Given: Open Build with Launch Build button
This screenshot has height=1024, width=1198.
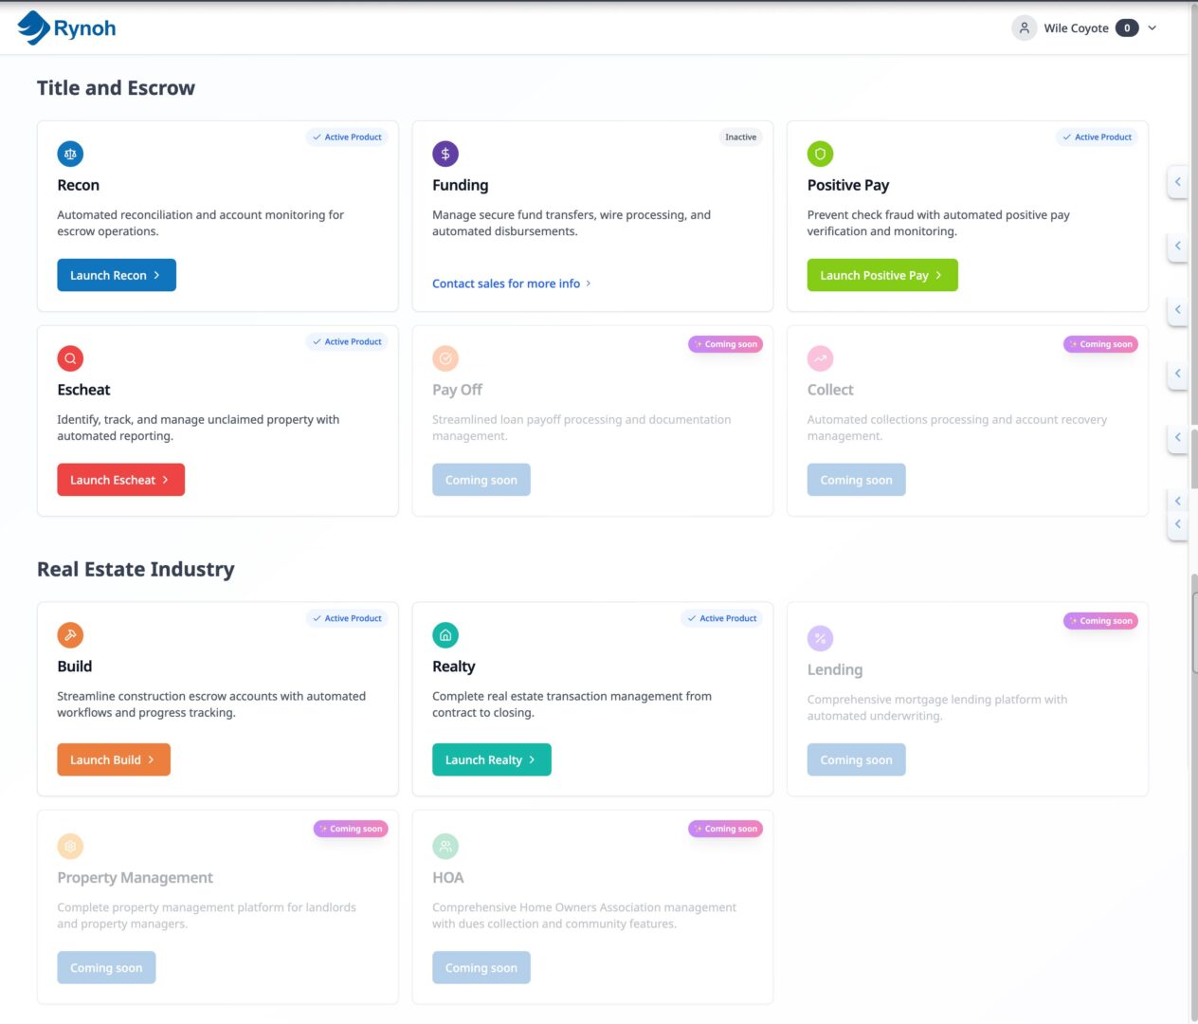Looking at the screenshot, I should point(114,759).
